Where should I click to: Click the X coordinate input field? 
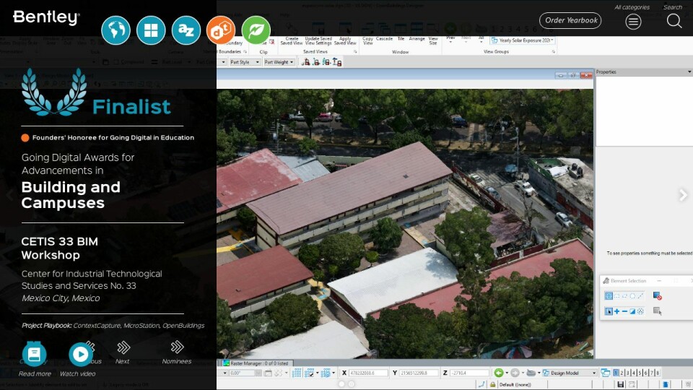click(x=368, y=373)
